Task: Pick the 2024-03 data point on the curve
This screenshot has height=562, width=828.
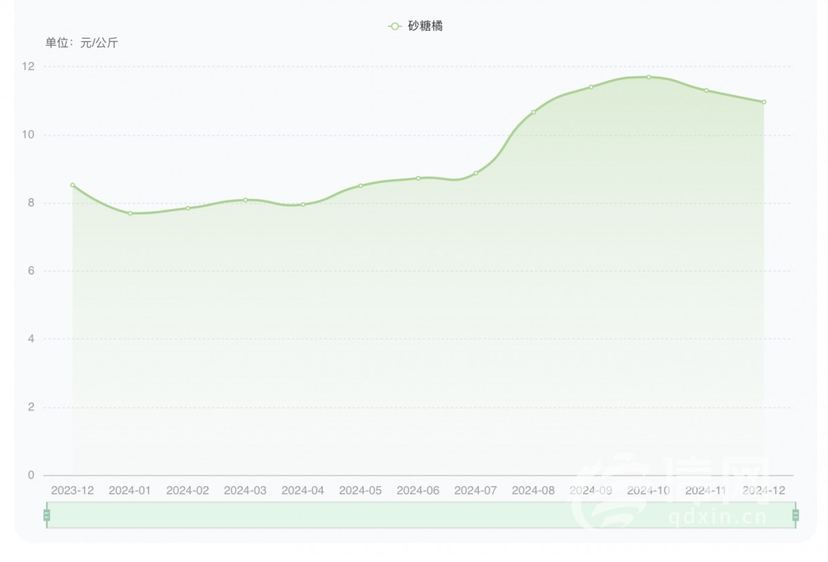Action: [x=245, y=200]
